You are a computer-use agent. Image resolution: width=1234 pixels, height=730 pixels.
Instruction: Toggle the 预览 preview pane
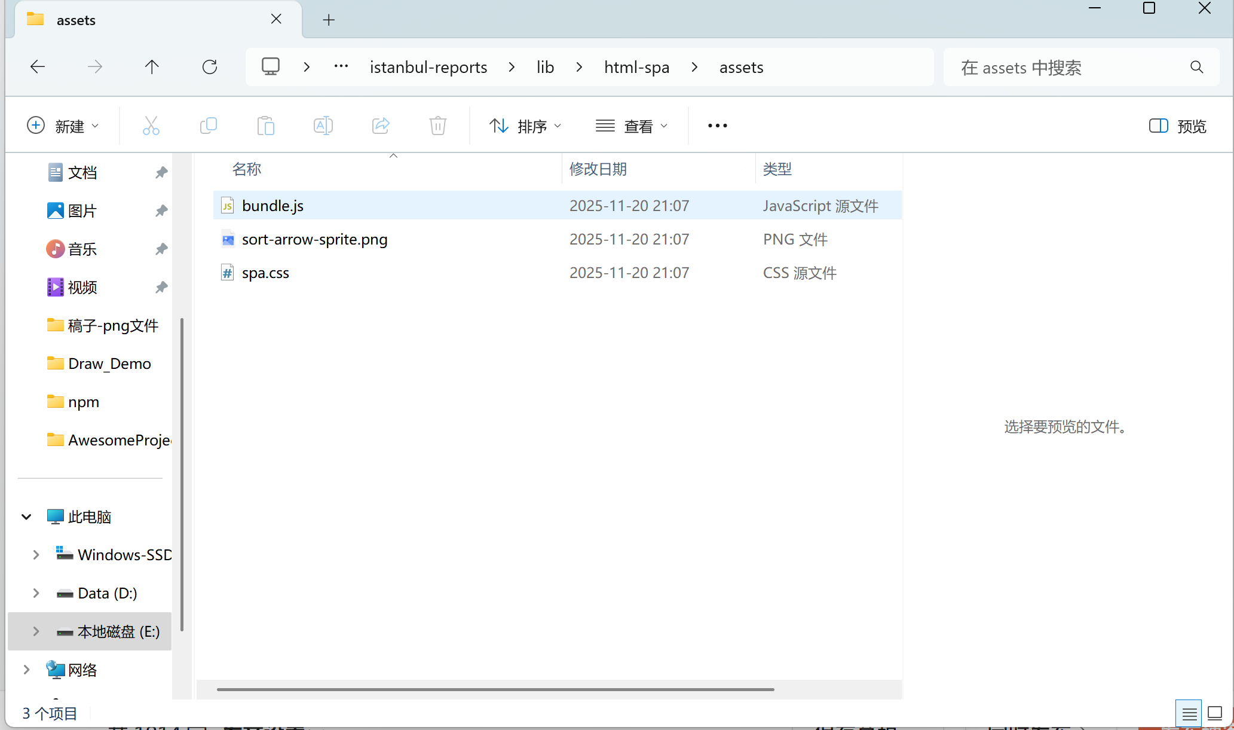click(1177, 126)
